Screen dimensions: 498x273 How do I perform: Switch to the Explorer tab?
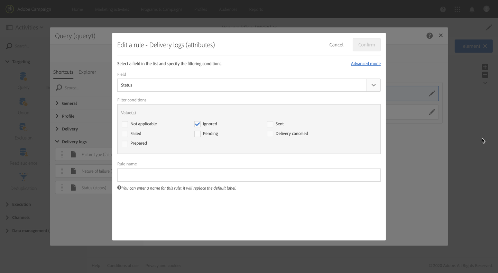(87, 72)
